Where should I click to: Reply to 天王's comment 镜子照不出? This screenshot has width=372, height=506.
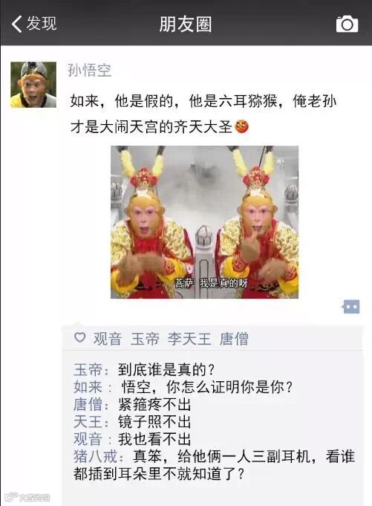(x=154, y=421)
